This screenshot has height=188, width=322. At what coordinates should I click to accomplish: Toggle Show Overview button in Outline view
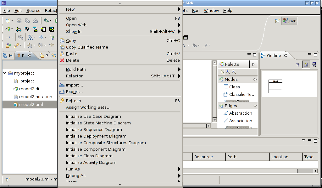(x=306, y=65)
